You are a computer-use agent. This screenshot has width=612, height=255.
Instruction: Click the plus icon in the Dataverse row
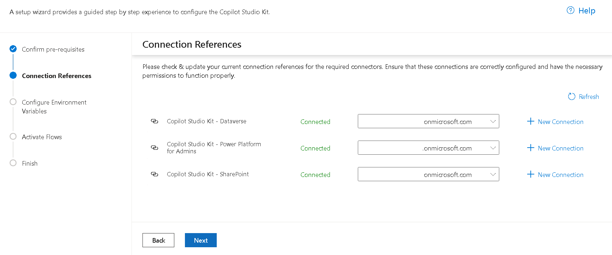[x=530, y=121]
